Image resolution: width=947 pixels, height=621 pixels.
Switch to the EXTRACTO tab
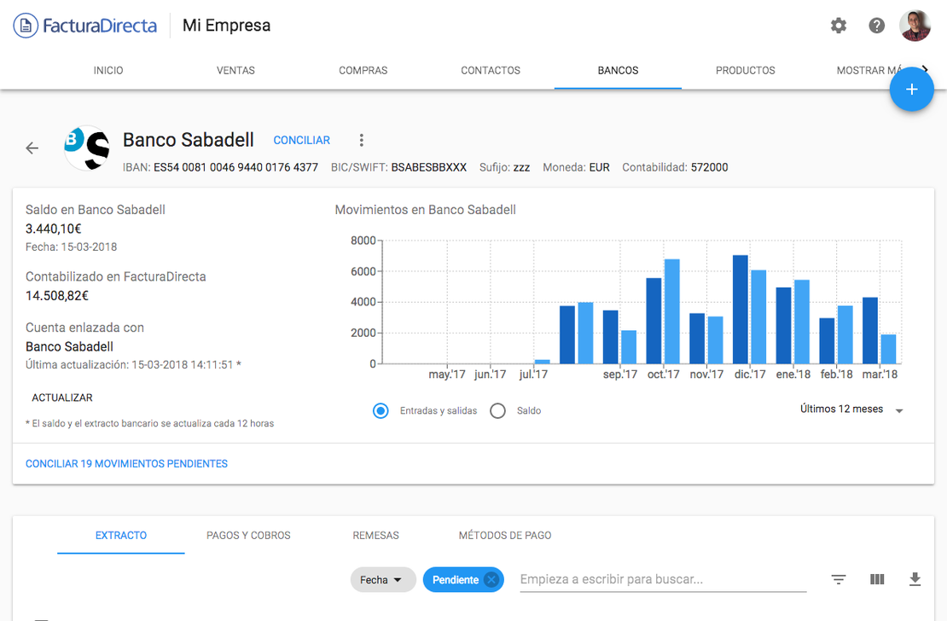click(x=121, y=536)
